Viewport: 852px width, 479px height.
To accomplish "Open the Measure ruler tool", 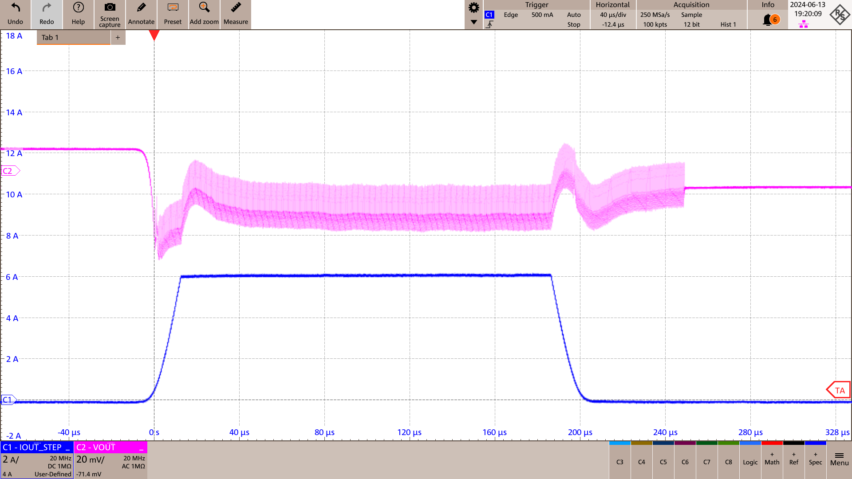I will [x=236, y=8].
